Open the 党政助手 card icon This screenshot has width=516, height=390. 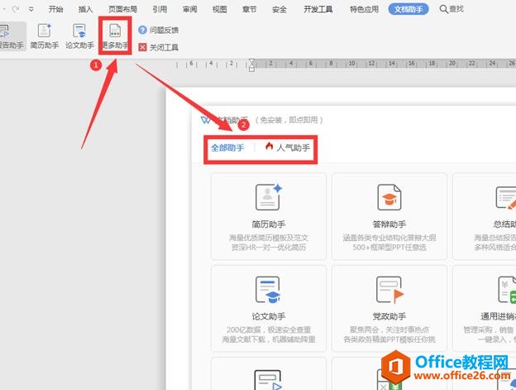point(389,290)
